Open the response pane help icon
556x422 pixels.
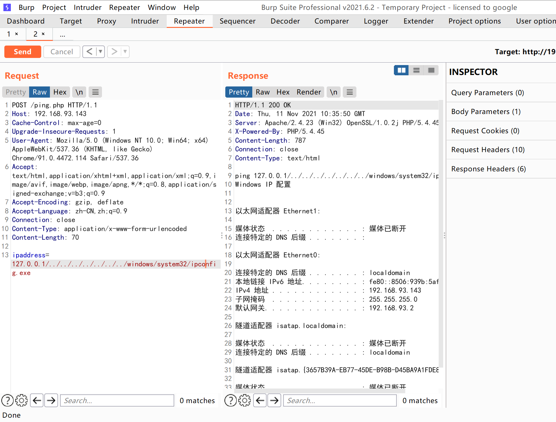pyautogui.click(x=231, y=400)
